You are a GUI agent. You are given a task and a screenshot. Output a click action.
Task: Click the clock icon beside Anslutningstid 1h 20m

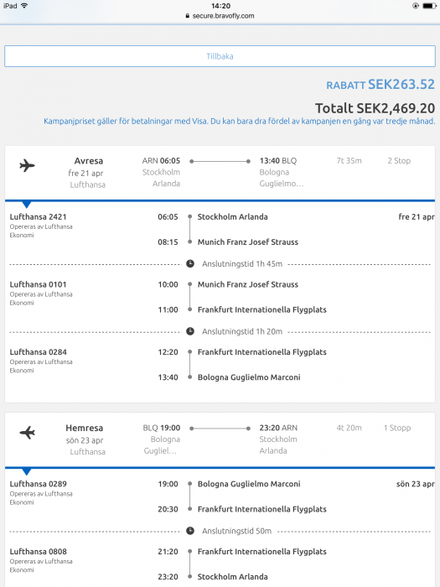[x=190, y=331]
